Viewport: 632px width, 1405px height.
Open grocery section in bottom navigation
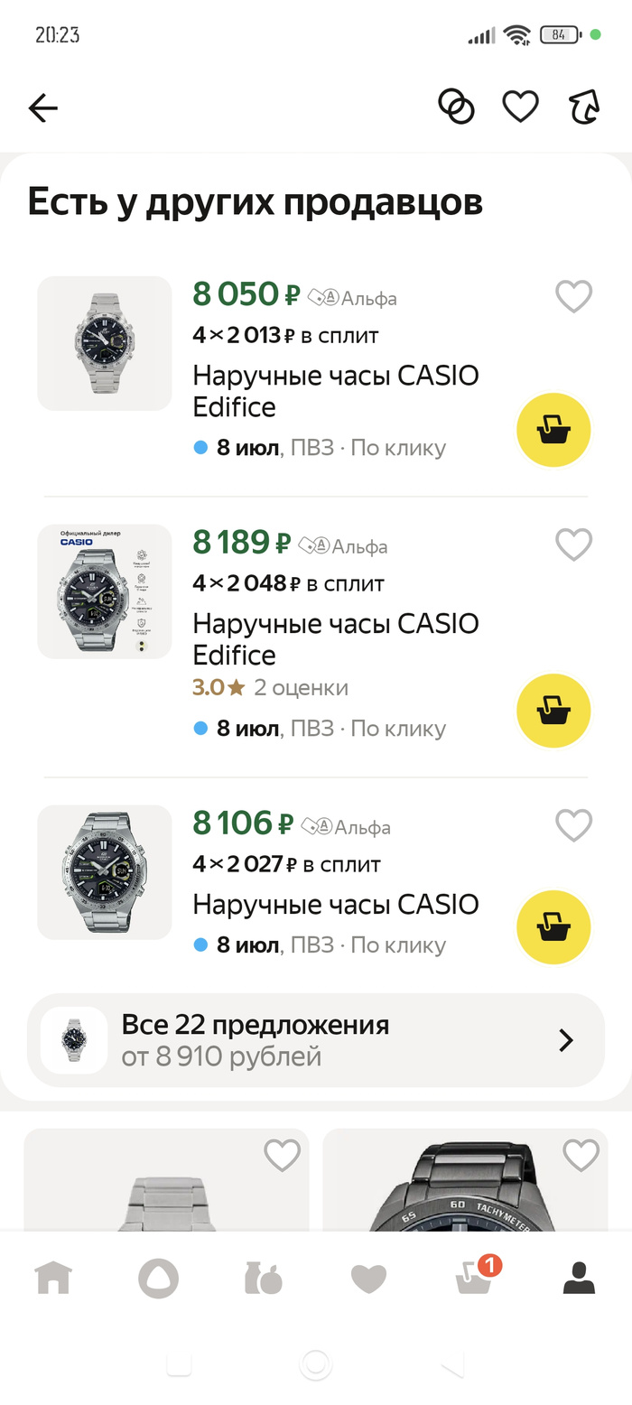[263, 1278]
